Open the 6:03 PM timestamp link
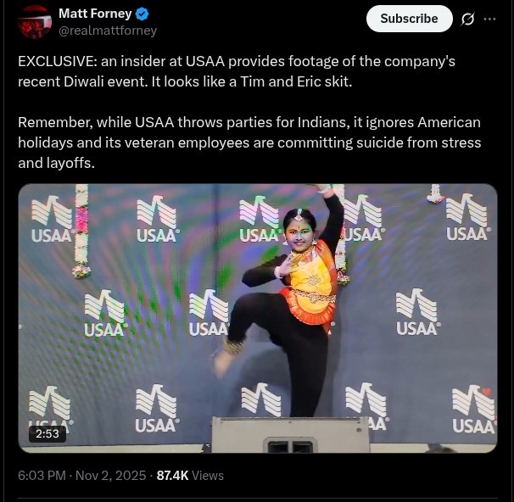The image size is (514, 502). 42,476
